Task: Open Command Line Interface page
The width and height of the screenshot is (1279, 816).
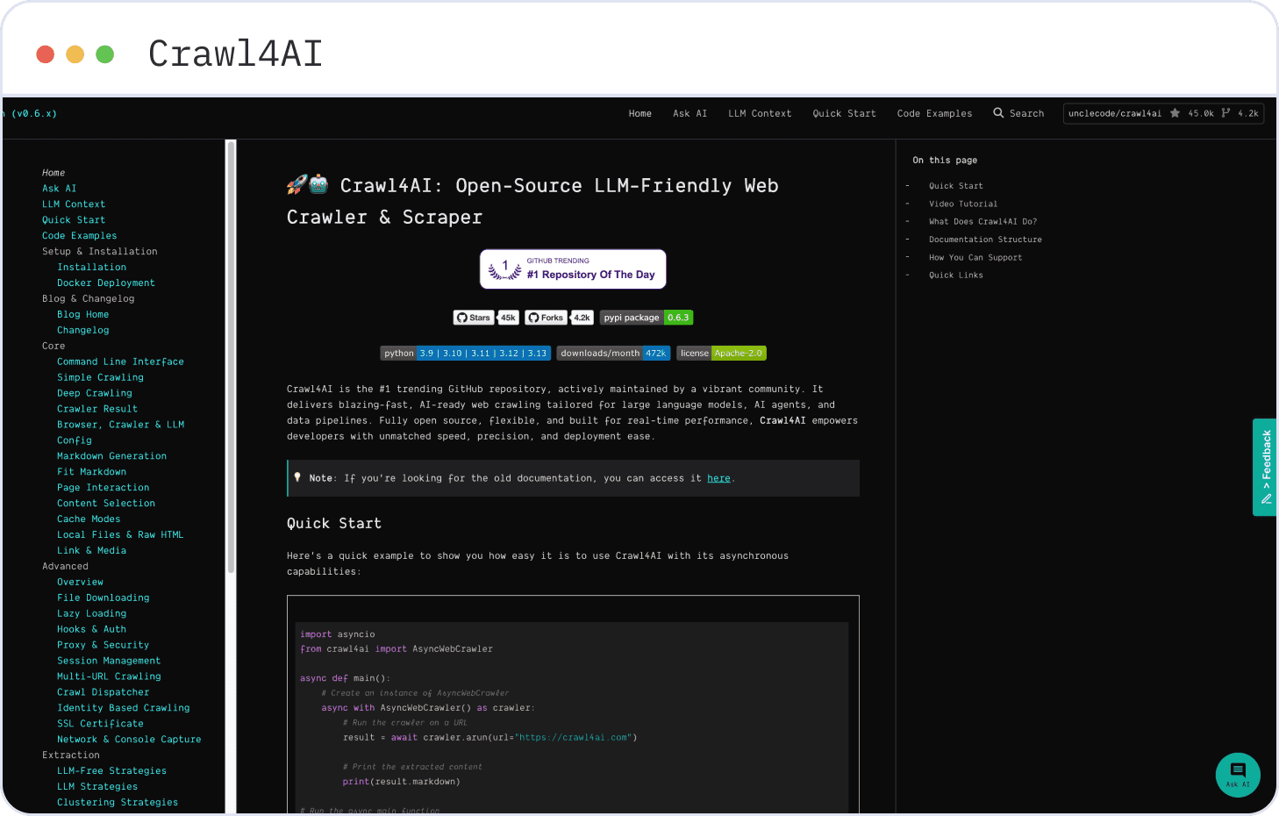Action: pos(121,361)
